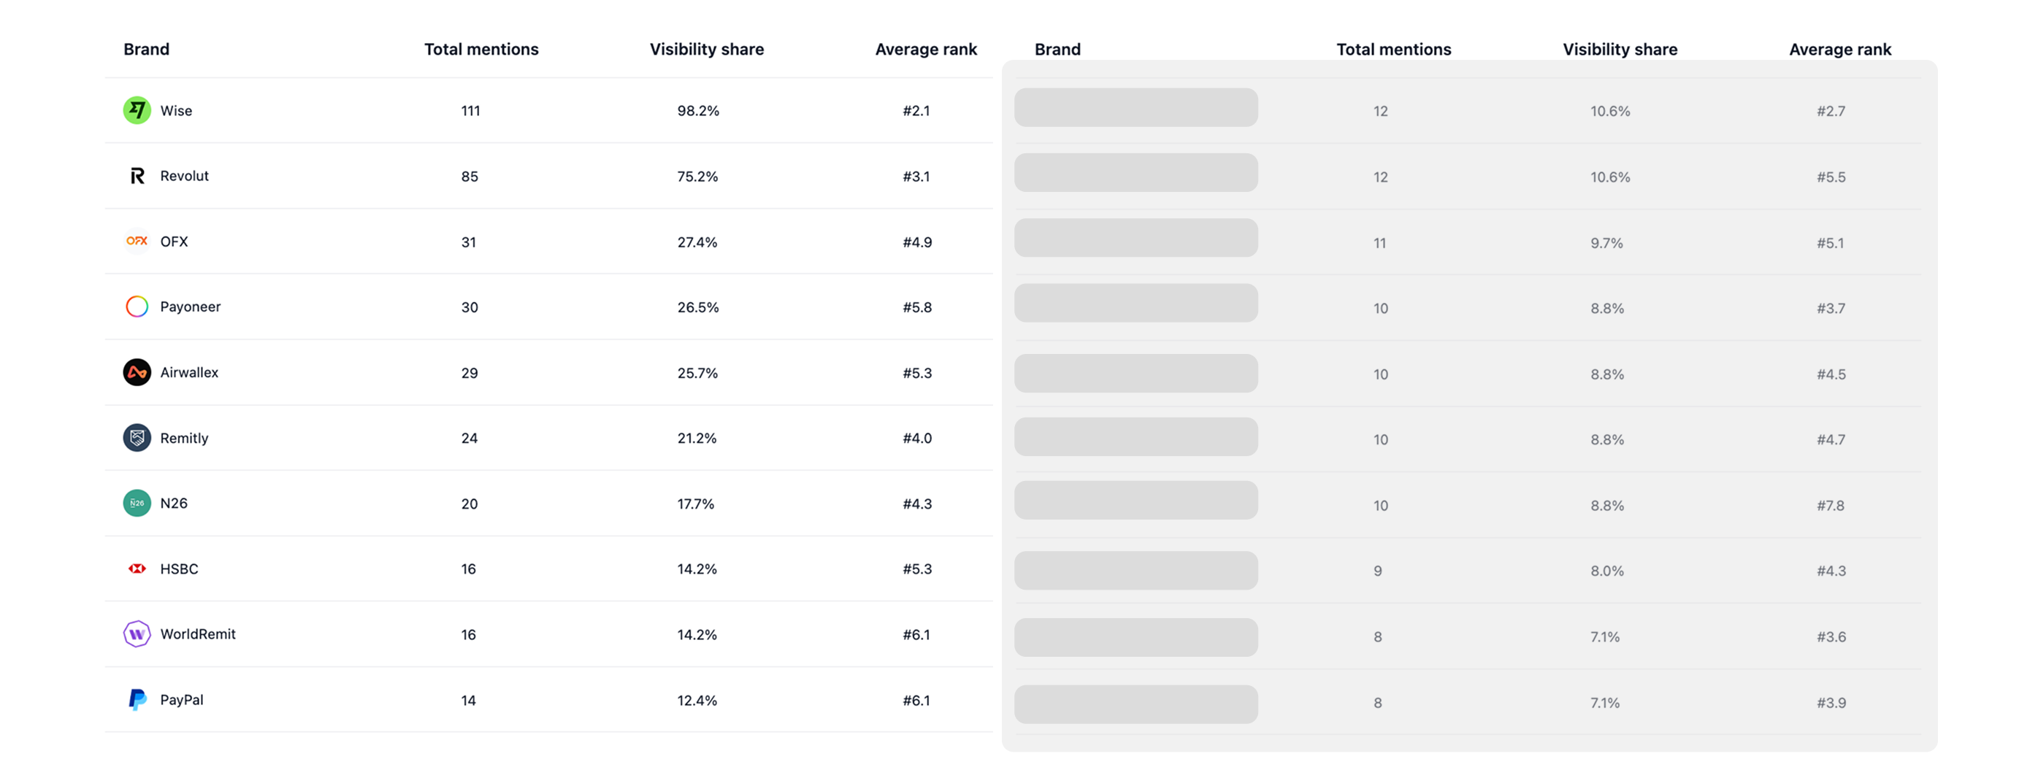Click the left table's Brand column header
The image size is (2030, 759).
click(147, 49)
